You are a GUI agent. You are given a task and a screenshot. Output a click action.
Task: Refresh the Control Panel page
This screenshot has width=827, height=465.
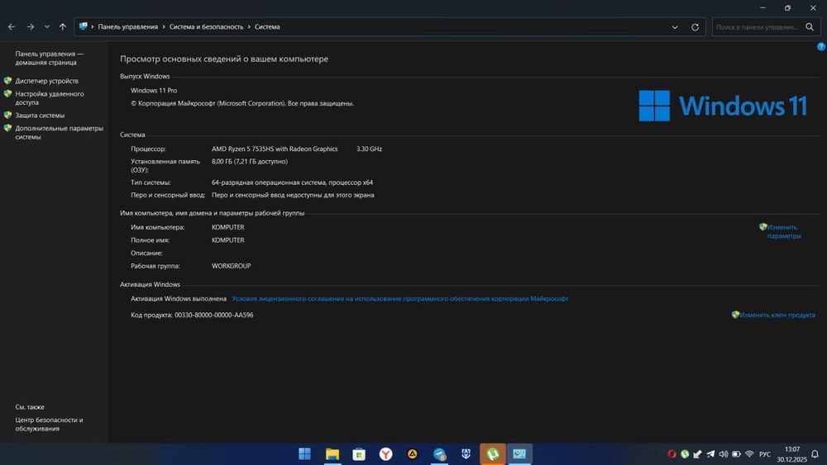(695, 26)
